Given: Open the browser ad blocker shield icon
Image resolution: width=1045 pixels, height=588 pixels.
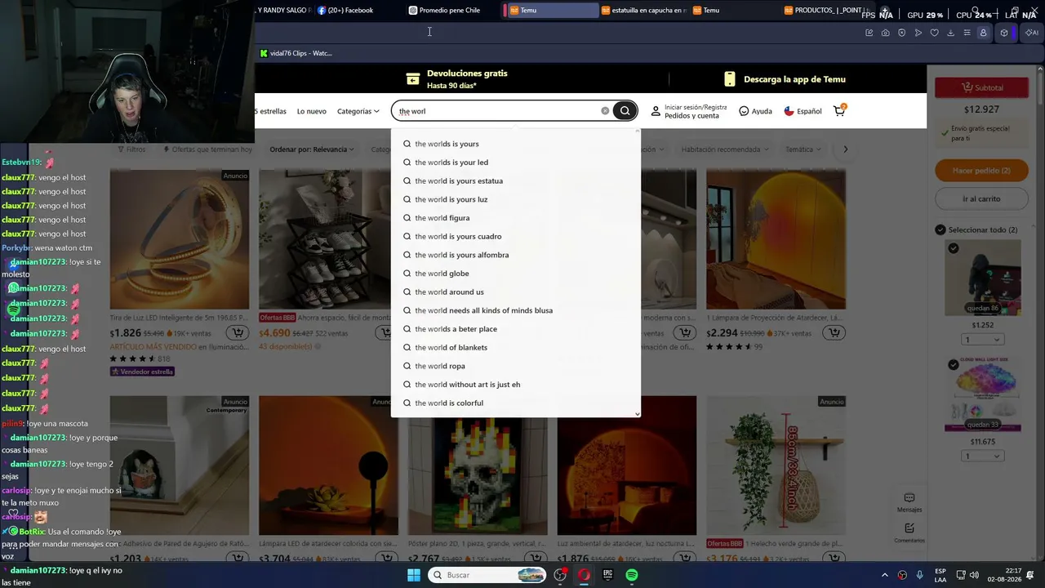Looking at the screenshot, I should [x=901, y=33].
